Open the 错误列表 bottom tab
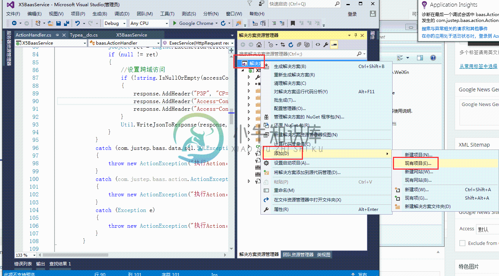 (23, 264)
